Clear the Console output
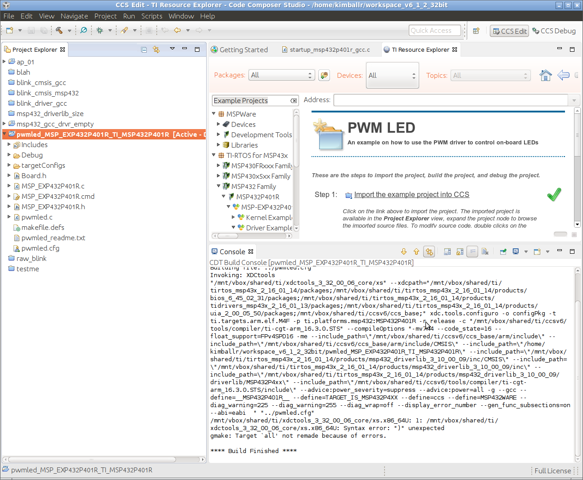This screenshot has width=583, height=480. click(x=485, y=251)
